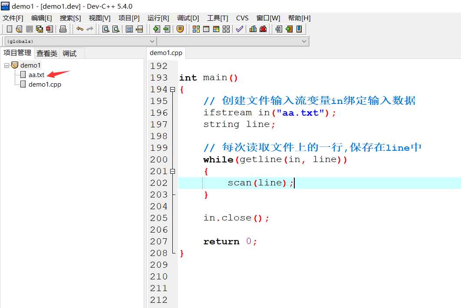Click the "int main()" code line

tap(208, 78)
